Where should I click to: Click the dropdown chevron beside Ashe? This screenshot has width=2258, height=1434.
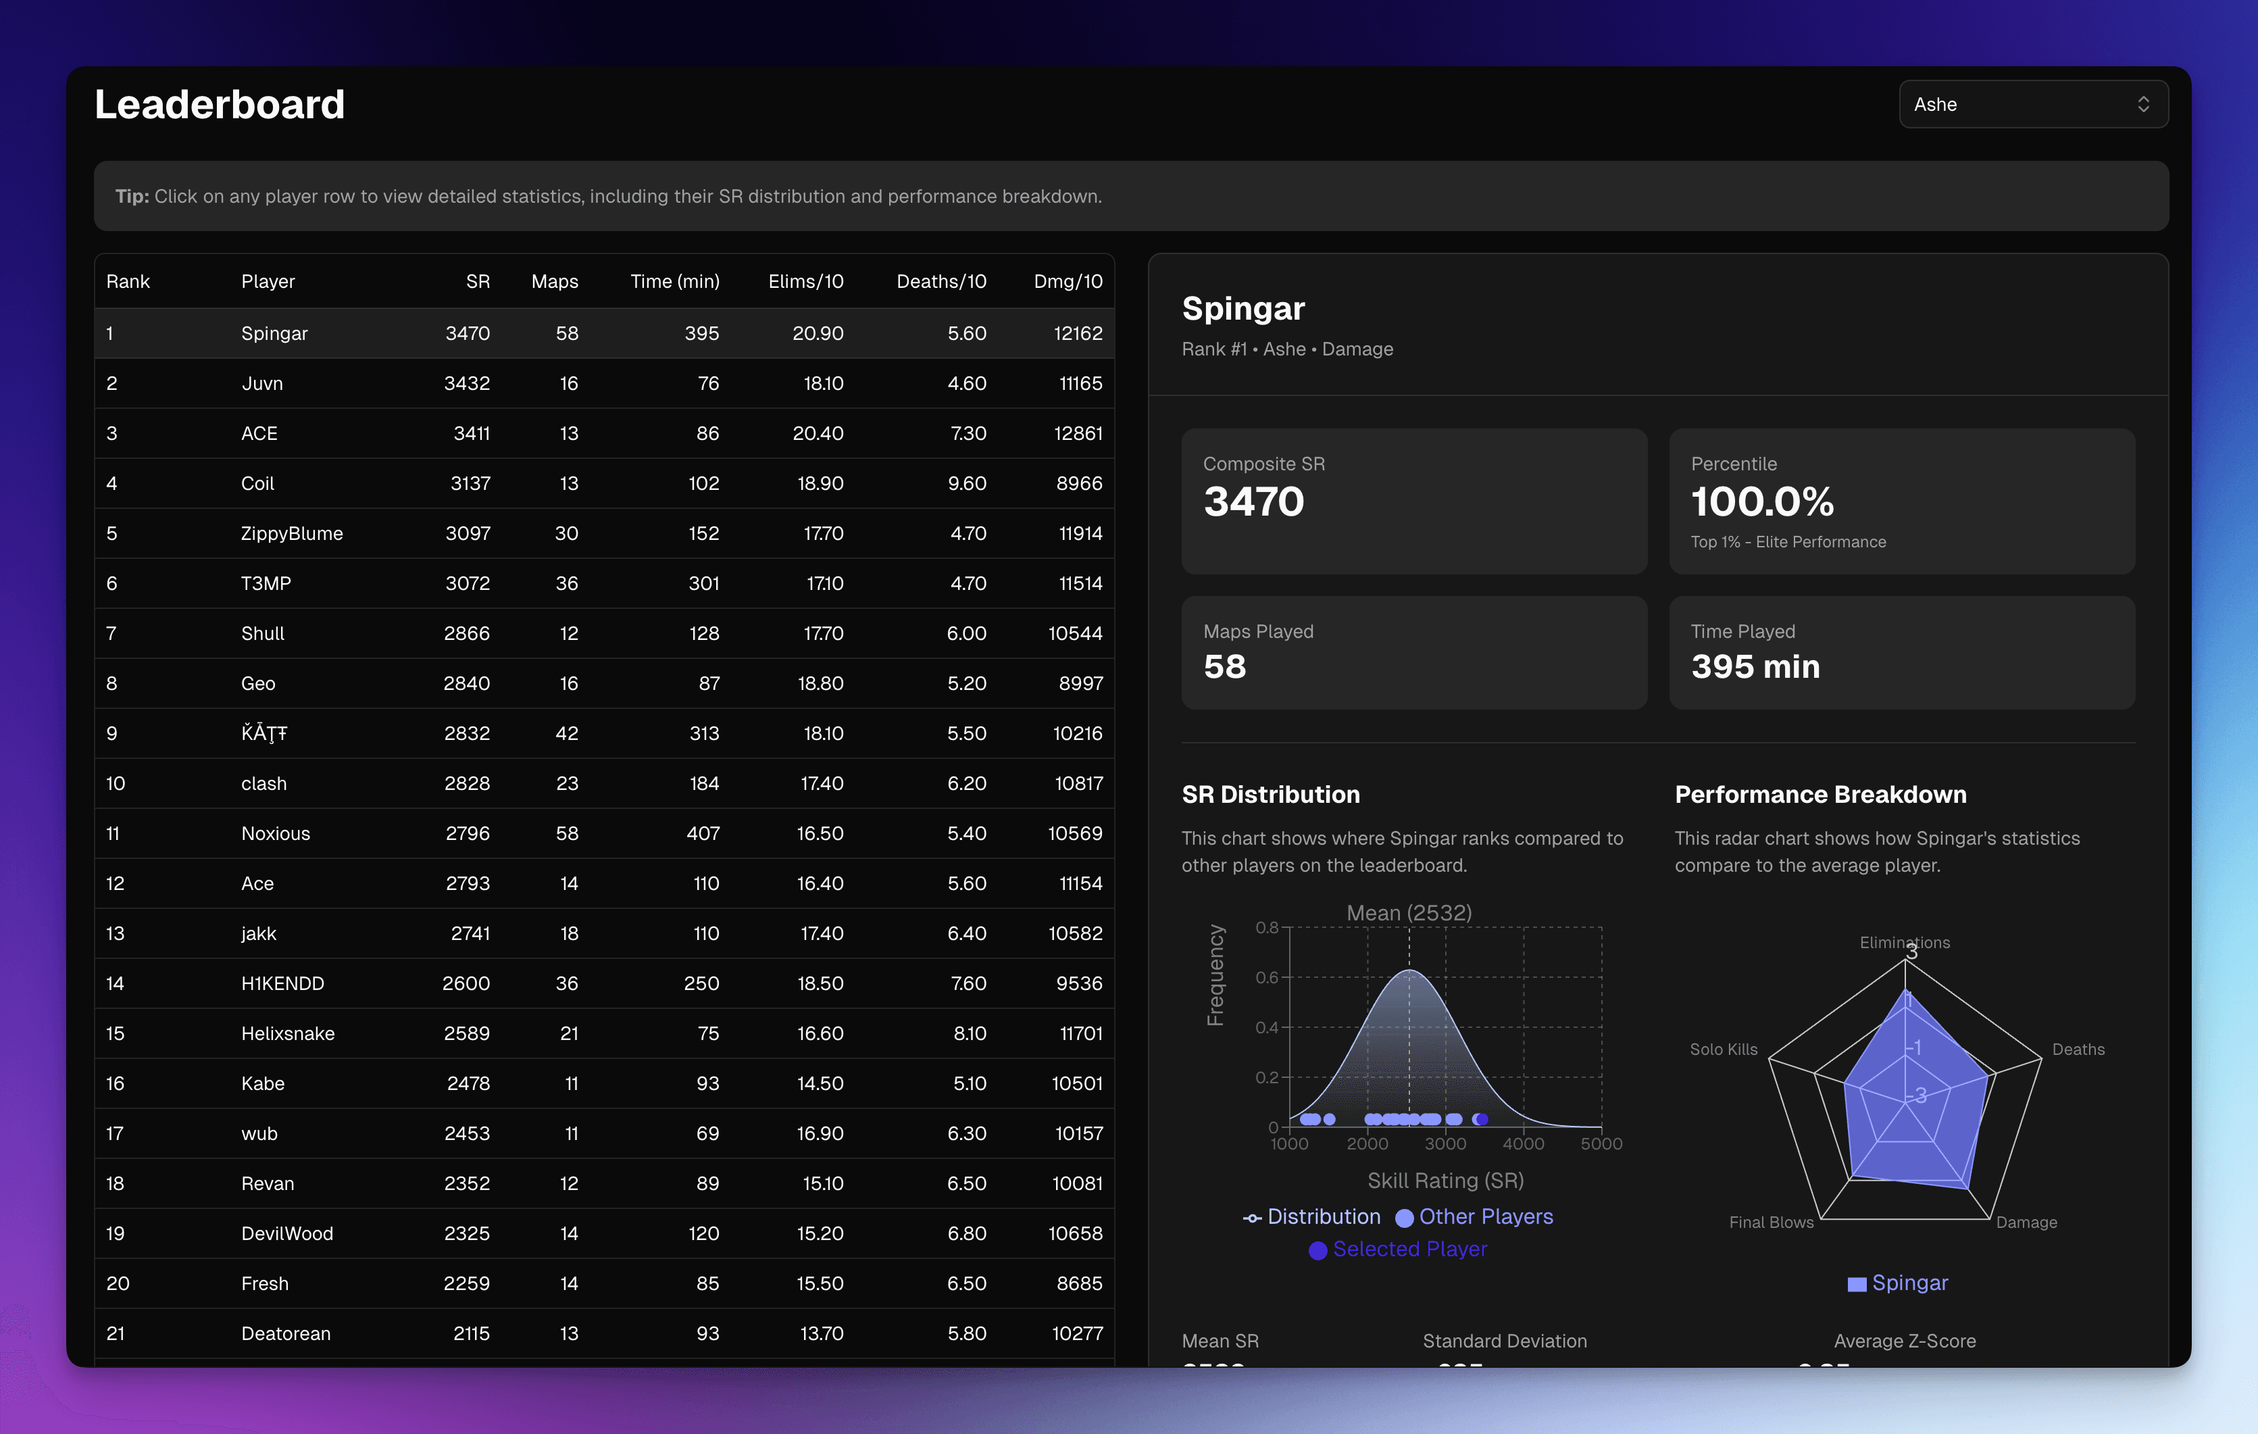(2144, 104)
